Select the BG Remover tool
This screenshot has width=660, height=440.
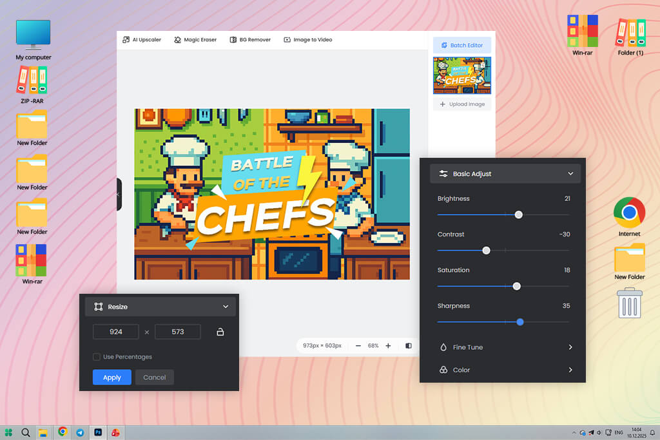pos(250,39)
